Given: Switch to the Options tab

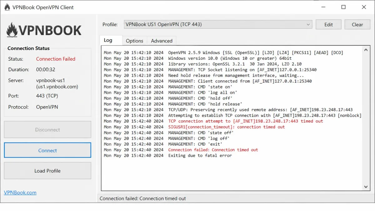Looking at the screenshot, I should coord(135,41).
